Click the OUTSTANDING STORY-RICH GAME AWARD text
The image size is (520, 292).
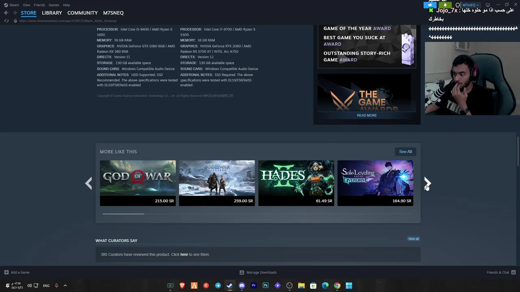pos(357,56)
